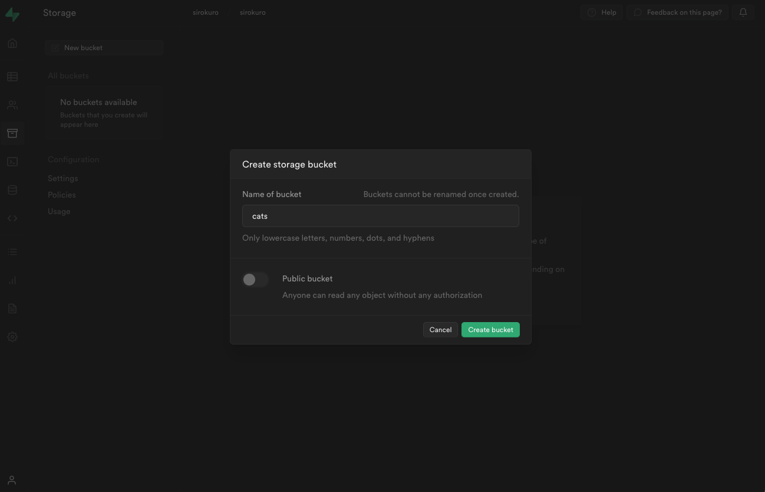Open Usage under Configuration
765x492 pixels.
pos(59,211)
